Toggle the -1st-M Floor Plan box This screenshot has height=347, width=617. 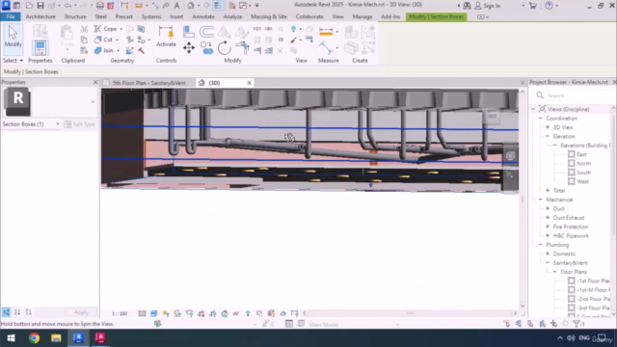coord(572,290)
